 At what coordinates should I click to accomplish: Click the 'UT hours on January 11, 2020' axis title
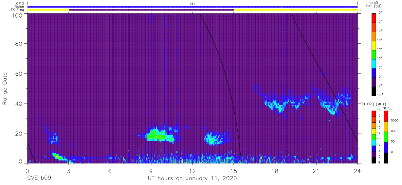(x=192, y=178)
